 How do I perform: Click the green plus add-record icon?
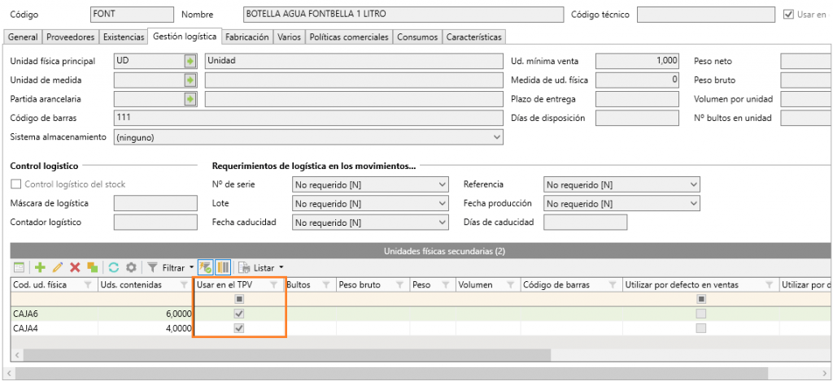tap(39, 267)
